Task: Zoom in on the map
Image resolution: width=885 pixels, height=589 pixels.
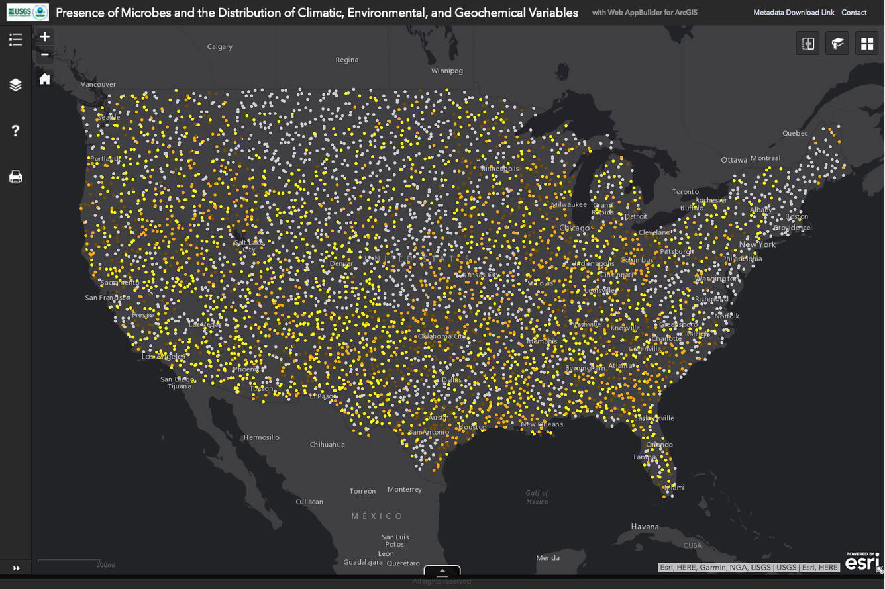Action: 45,37
